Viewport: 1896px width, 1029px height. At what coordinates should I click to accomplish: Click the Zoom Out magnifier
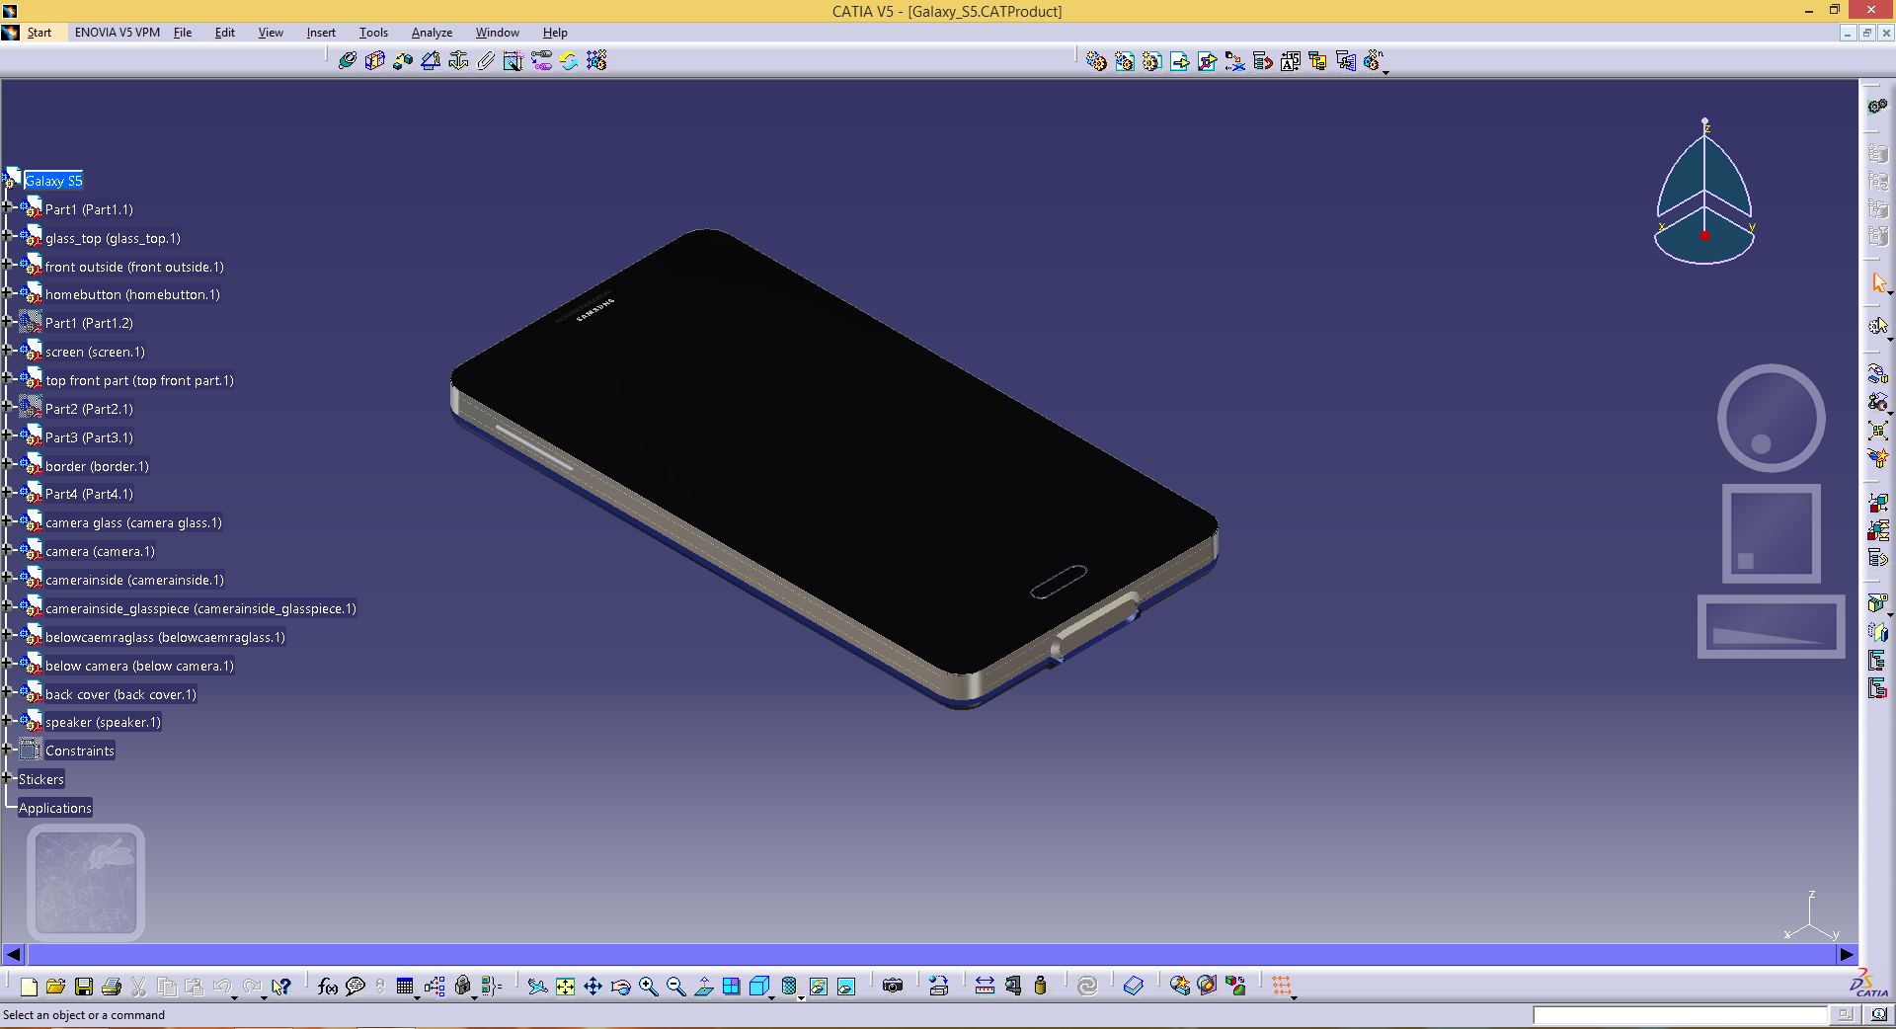(676, 986)
